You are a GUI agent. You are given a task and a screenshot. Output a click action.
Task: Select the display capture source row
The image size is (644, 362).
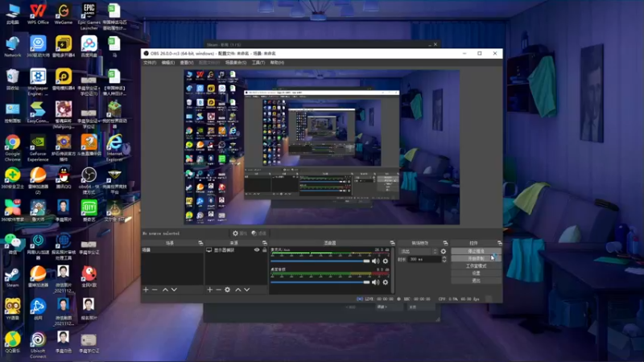pos(236,250)
